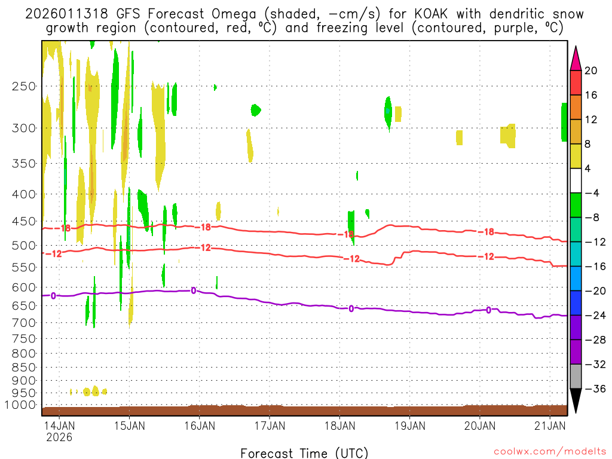Click the 300 pressure level label

(x=24, y=128)
